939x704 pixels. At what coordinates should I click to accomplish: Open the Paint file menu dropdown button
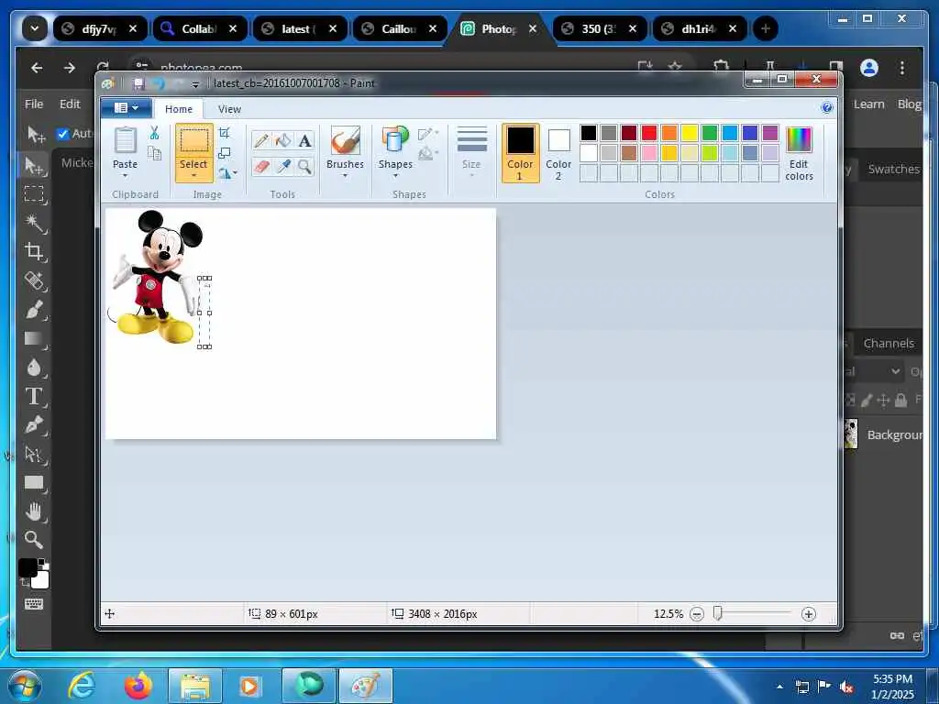coord(126,108)
